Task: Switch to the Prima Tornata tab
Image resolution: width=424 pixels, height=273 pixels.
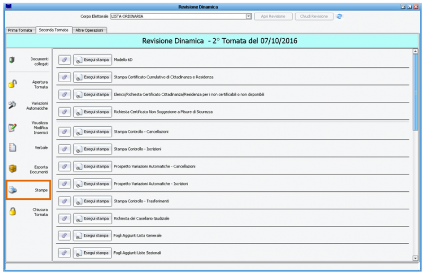Action: click(20, 30)
